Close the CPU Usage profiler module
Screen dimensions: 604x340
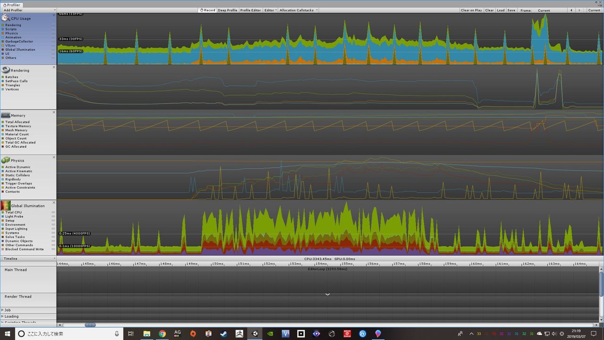(54, 16)
